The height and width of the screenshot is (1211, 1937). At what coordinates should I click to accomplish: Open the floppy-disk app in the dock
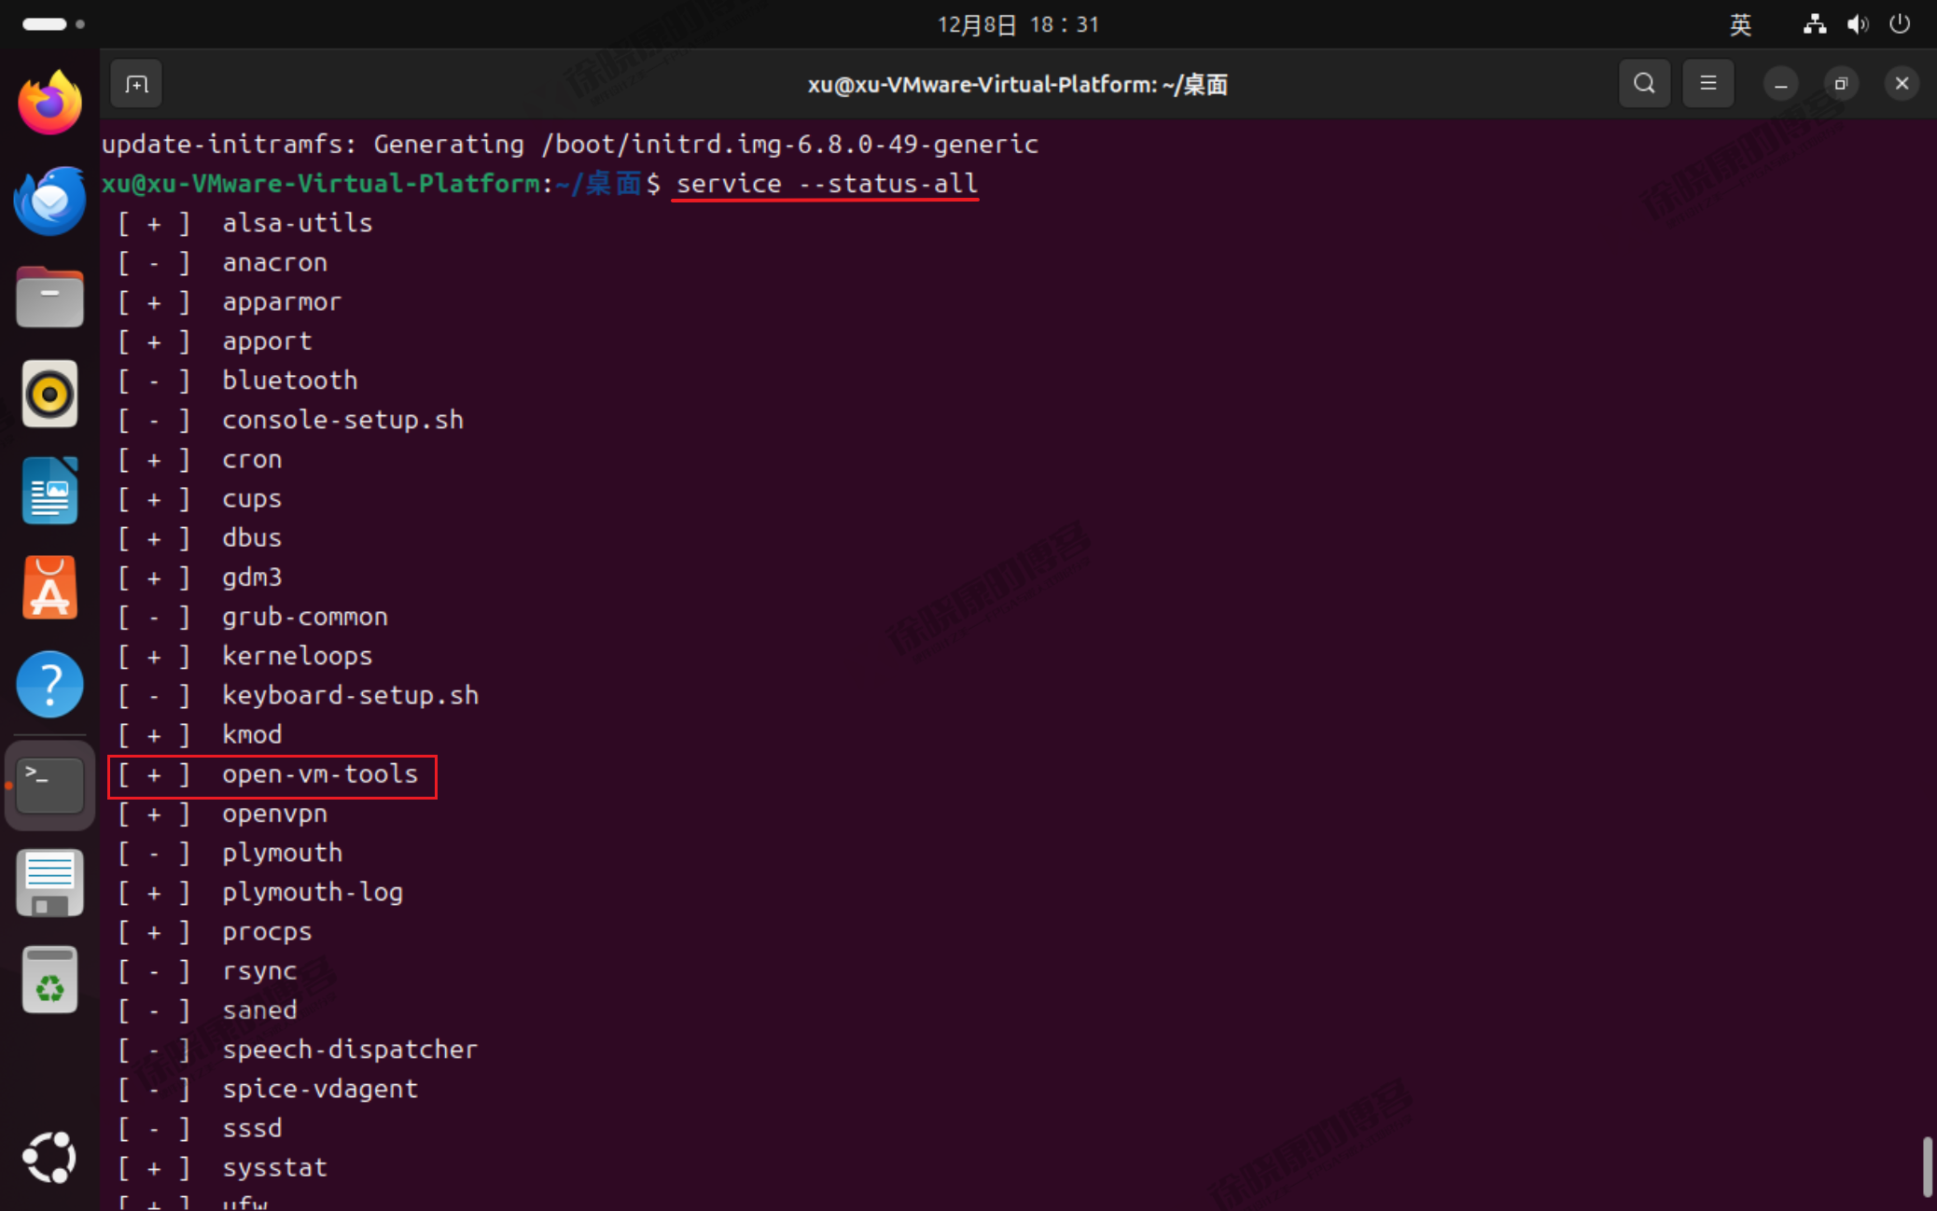click(49, 883)
